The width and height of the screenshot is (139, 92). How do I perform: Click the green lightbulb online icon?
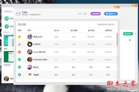click(x=7, y=26)
